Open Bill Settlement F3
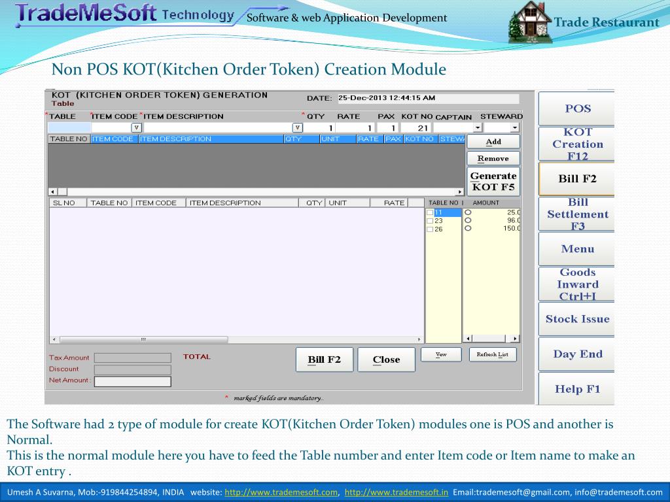The image size is (670, 502). [577, 214]
